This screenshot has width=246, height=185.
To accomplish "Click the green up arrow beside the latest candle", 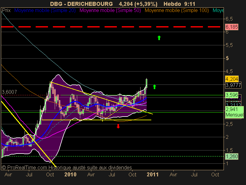I will 155,87.
